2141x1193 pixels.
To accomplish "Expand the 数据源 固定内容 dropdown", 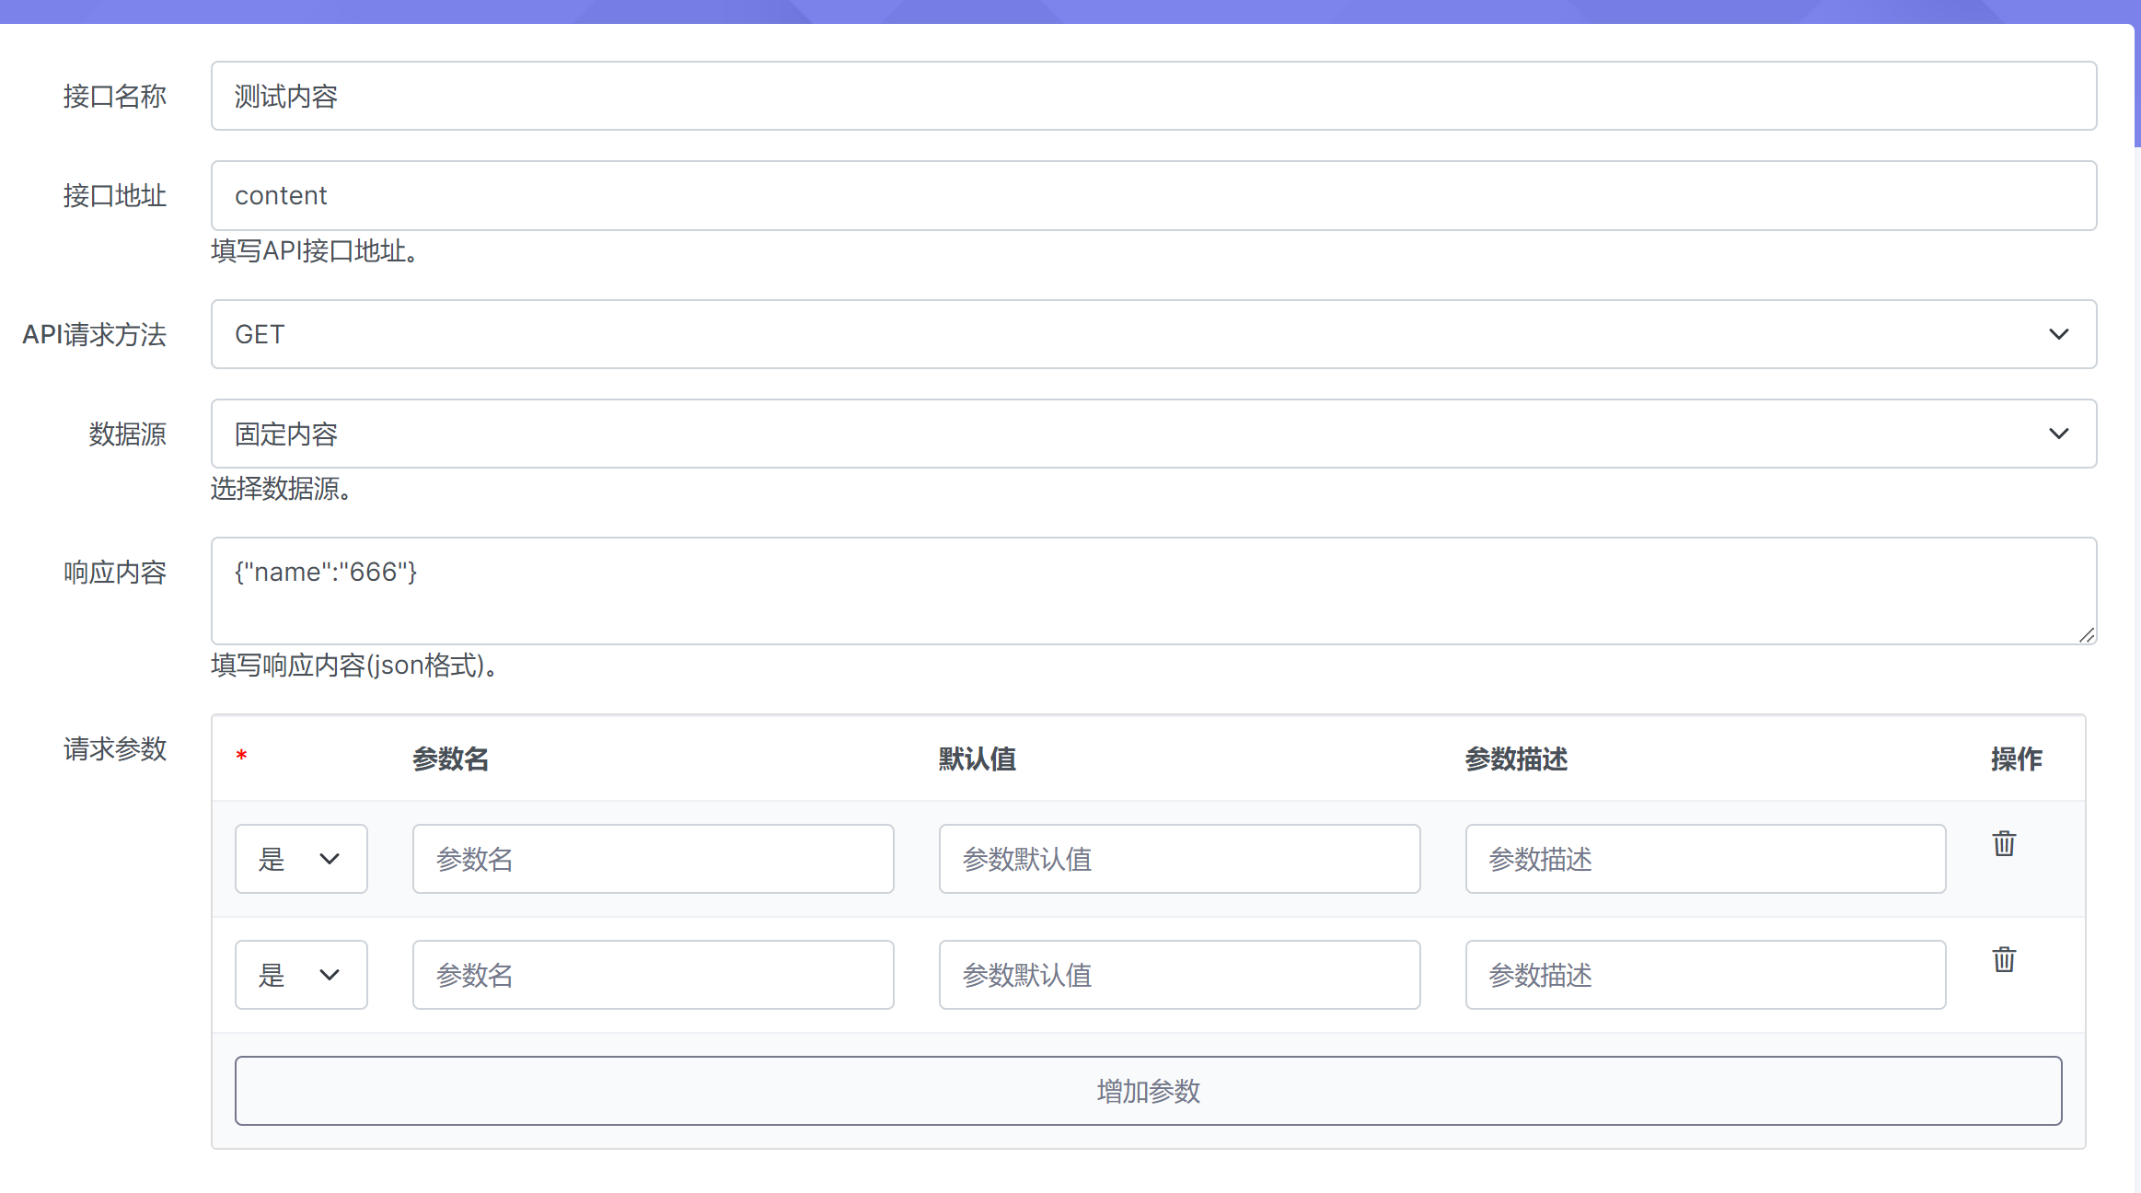I will point(1153,434).
